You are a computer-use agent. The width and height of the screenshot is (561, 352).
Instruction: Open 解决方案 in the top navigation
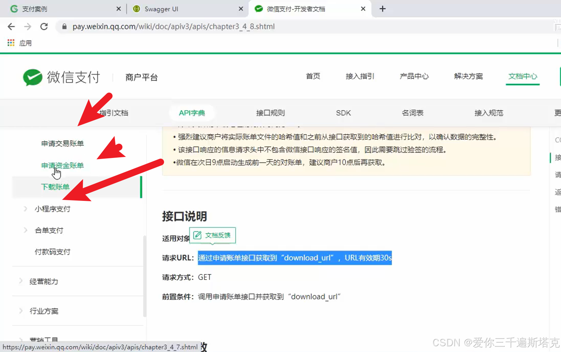point(468,76)
